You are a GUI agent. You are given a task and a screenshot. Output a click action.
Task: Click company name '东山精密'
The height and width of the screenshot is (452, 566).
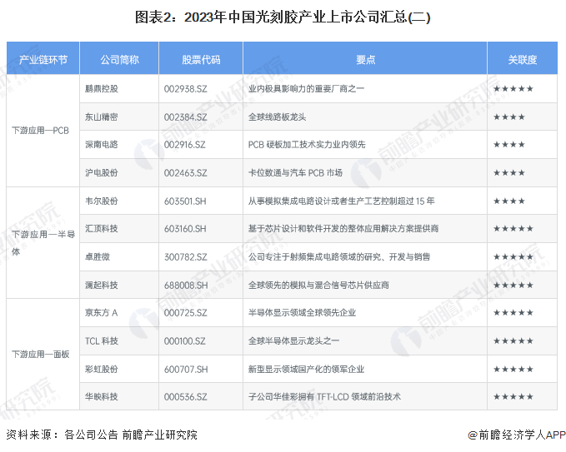102,117
